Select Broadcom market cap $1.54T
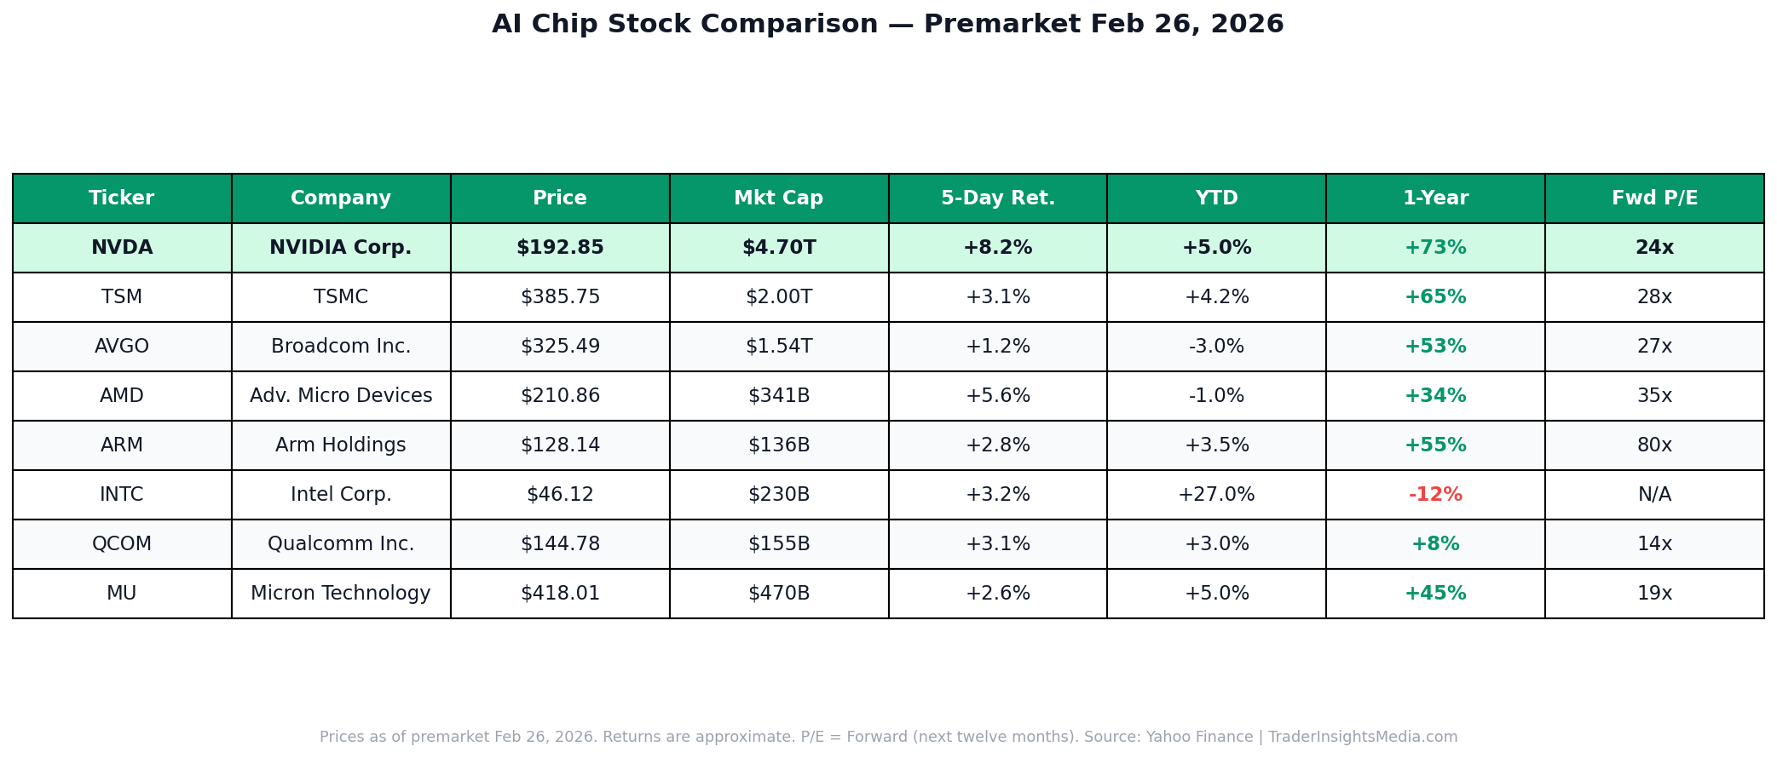Screen dimensions: 1777x758 click(x=779, y=347)
